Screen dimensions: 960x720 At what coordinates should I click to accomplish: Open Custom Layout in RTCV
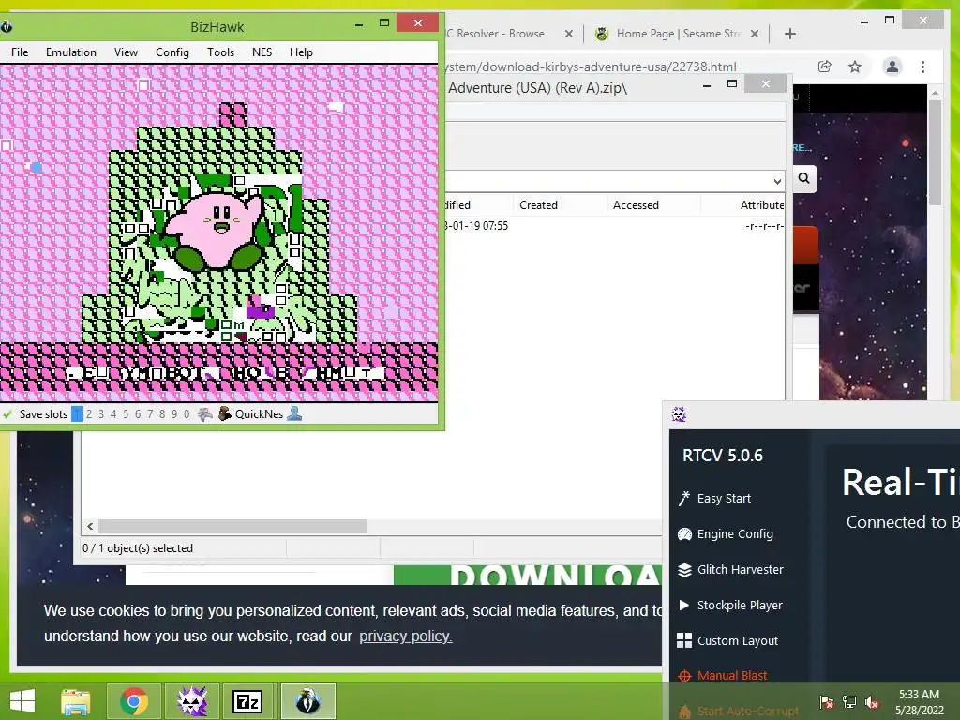(738, 640)
